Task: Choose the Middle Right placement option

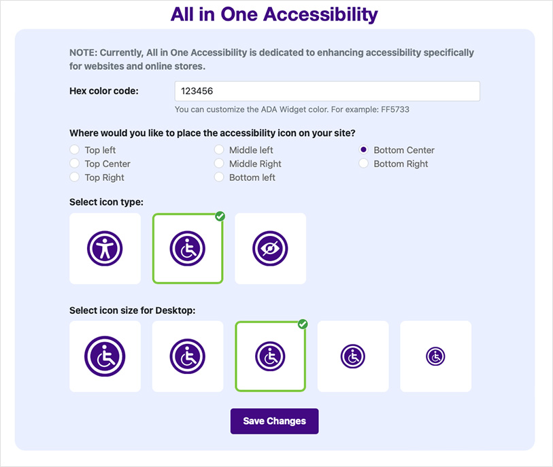Action: [x=219, y=164]
